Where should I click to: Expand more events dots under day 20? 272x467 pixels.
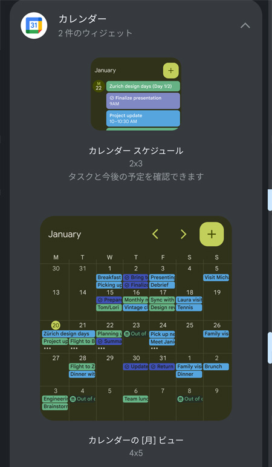(x=48, y=348)
